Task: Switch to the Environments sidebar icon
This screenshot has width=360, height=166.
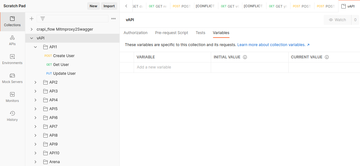Action: point(12,59)
